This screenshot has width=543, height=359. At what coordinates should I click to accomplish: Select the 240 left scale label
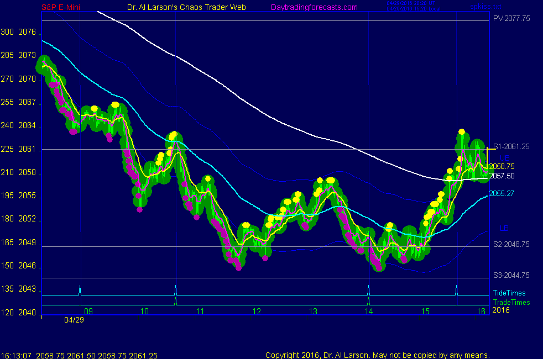coord(7,125)
